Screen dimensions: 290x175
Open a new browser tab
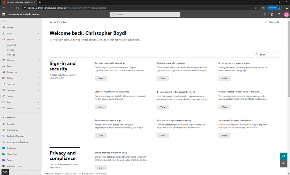39,2
